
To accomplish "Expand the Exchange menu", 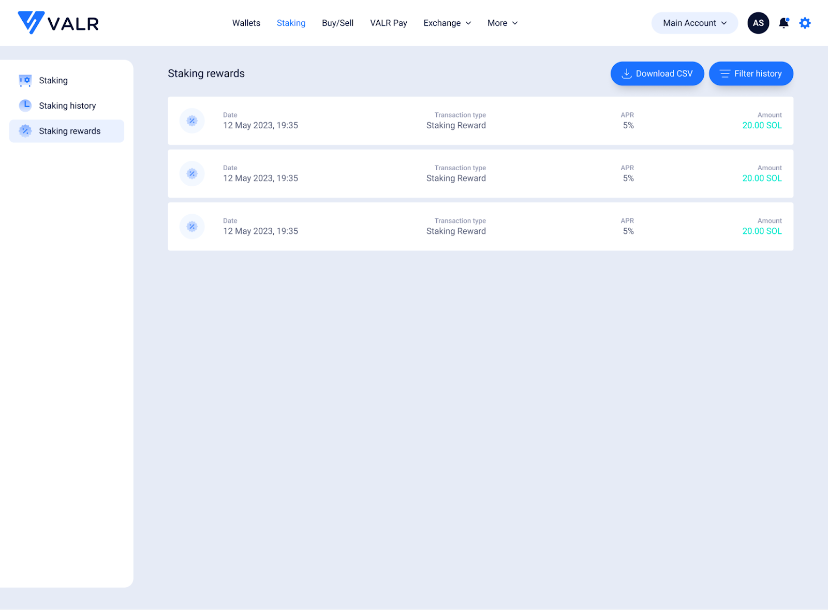I will (x=447, y=23).
